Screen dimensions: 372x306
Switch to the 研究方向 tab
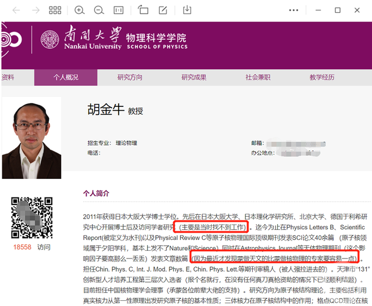[x=130, y=77]
